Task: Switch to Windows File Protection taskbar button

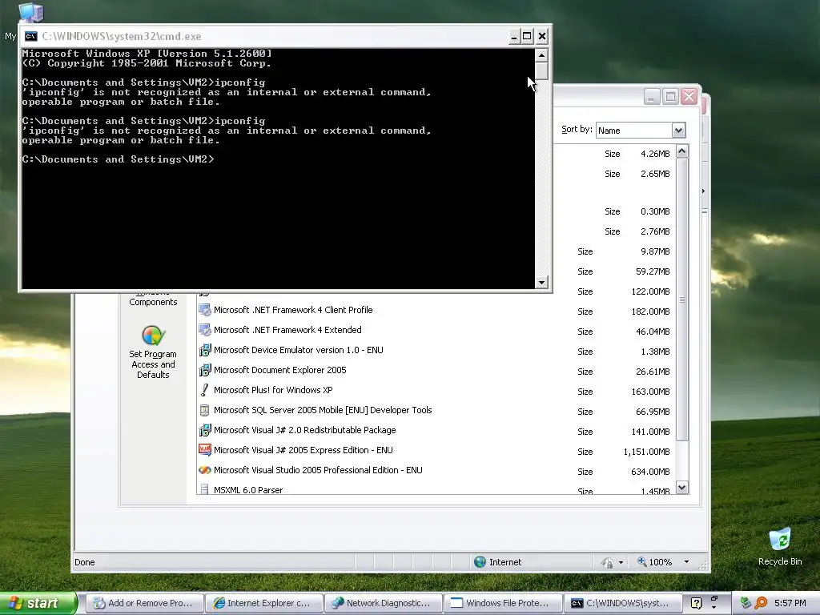Action: tap(503, 603)
